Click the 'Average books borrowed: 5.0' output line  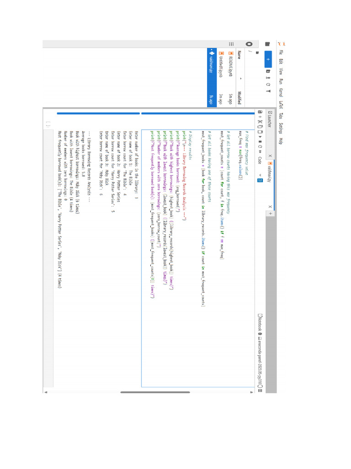[x=83, y=154]
